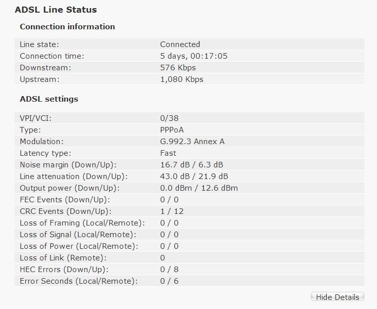The height and width of the screenshot is (309, 377).
Task: Click the Hide Details button
Action: point(338,297)
